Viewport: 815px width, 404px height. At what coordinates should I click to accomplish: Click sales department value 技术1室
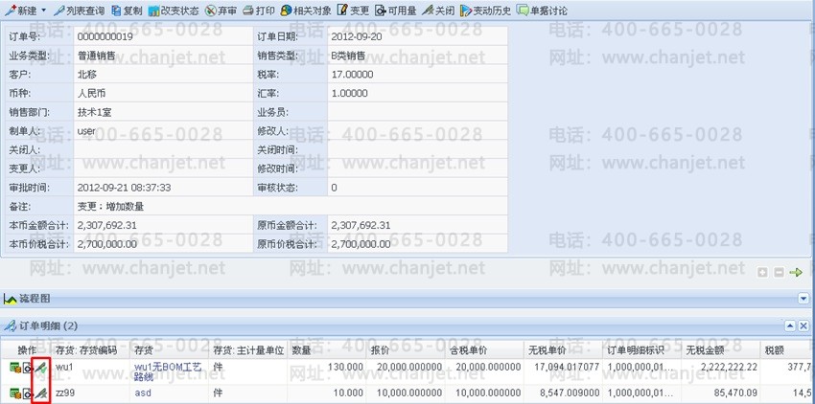pyautogui.click(x=95, y=112)
